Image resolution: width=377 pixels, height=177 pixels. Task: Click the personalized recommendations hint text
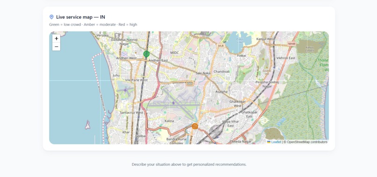coord(189,164)
